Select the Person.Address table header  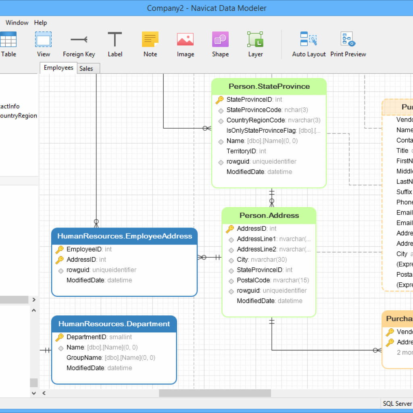click(x=269, y=215)
